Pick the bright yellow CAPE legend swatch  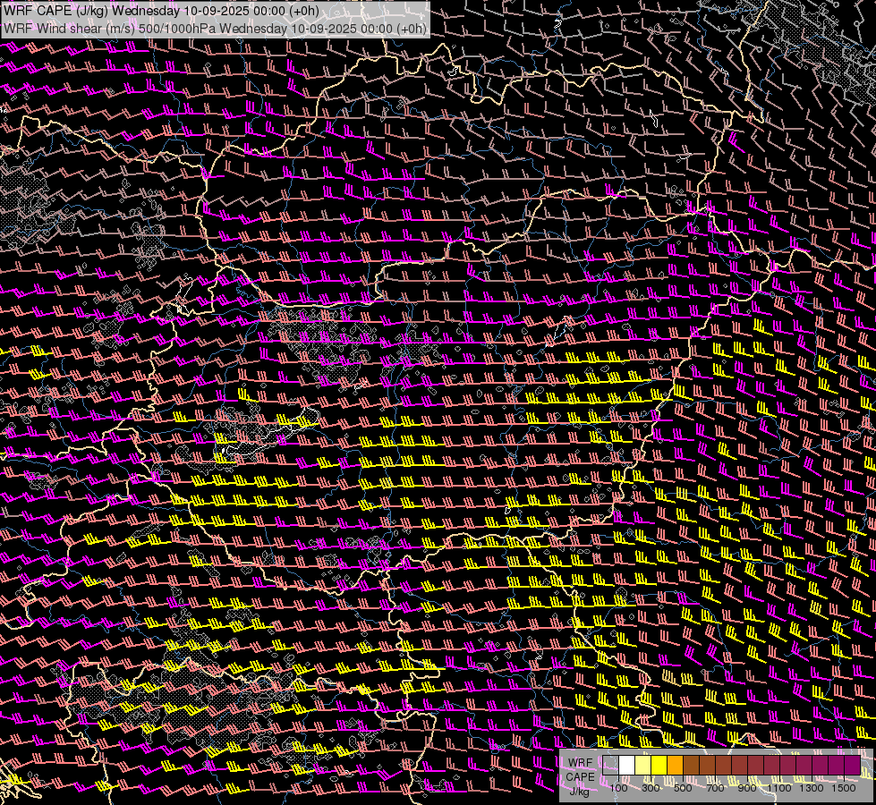[659, 766]
